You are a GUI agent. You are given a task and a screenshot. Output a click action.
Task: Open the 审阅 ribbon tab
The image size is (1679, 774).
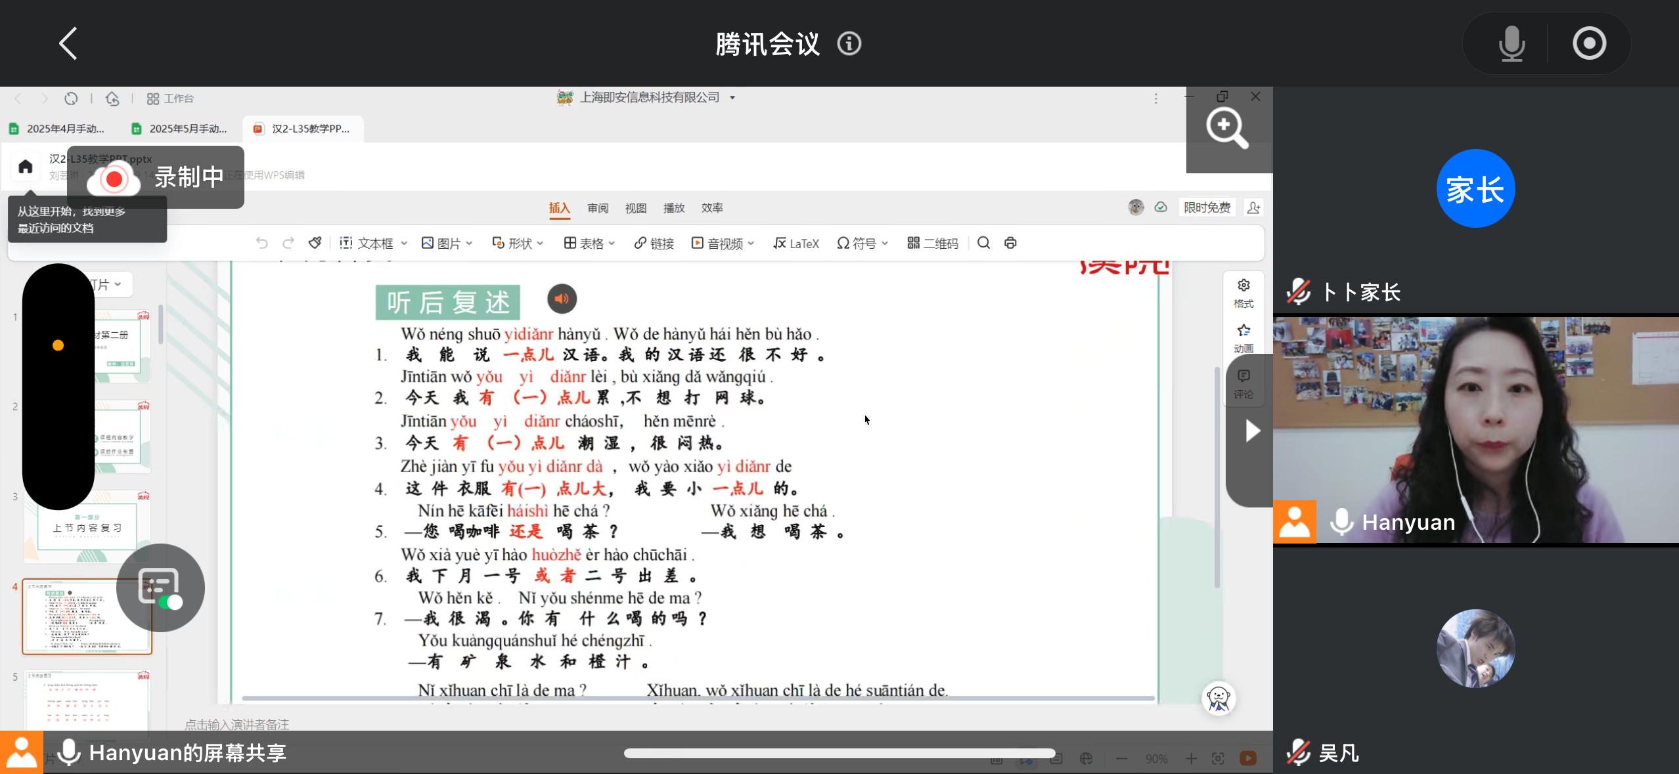[598, 208]
